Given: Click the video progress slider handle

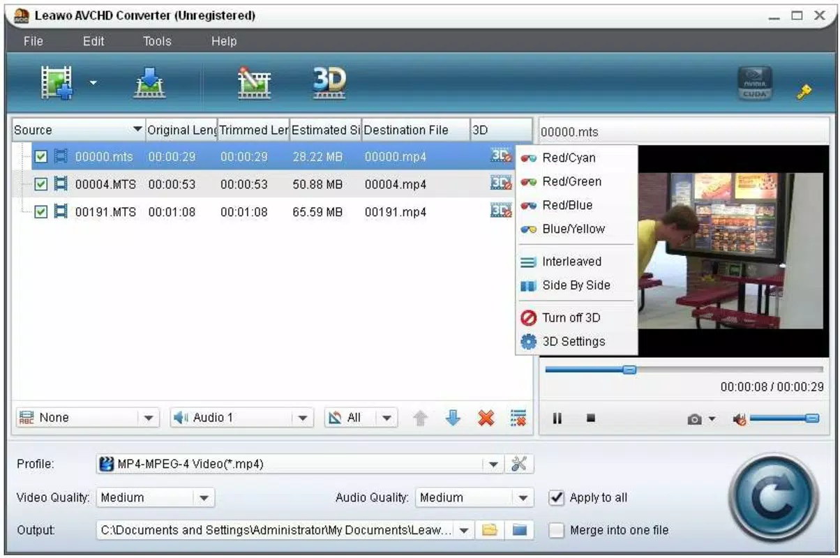Looking at the screenshot, I should click(x=629, y=370).
